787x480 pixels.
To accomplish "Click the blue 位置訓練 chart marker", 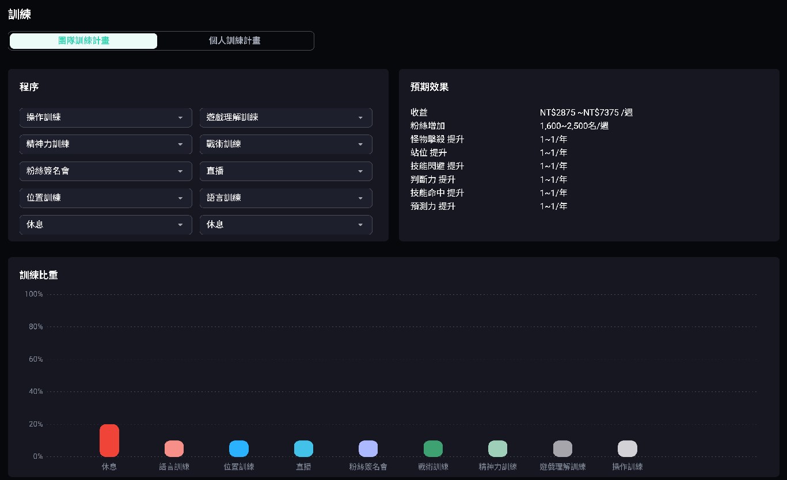I will [238, 448].
